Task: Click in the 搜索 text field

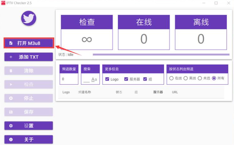Action: (86, 79)
